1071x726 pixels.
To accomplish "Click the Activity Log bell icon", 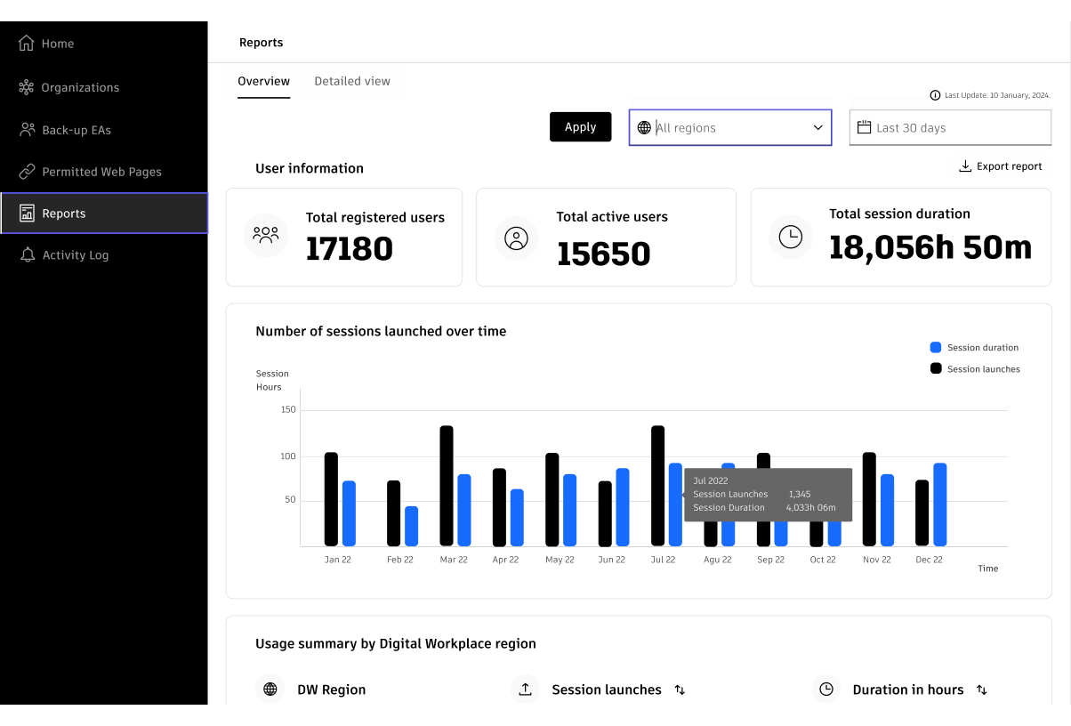I will (27, 254).
